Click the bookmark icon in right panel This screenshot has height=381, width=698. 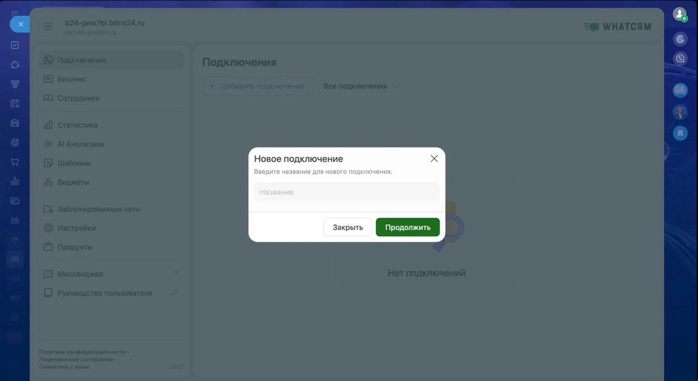point(680,133)
